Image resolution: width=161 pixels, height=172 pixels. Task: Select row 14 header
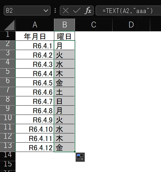point(8,156)
